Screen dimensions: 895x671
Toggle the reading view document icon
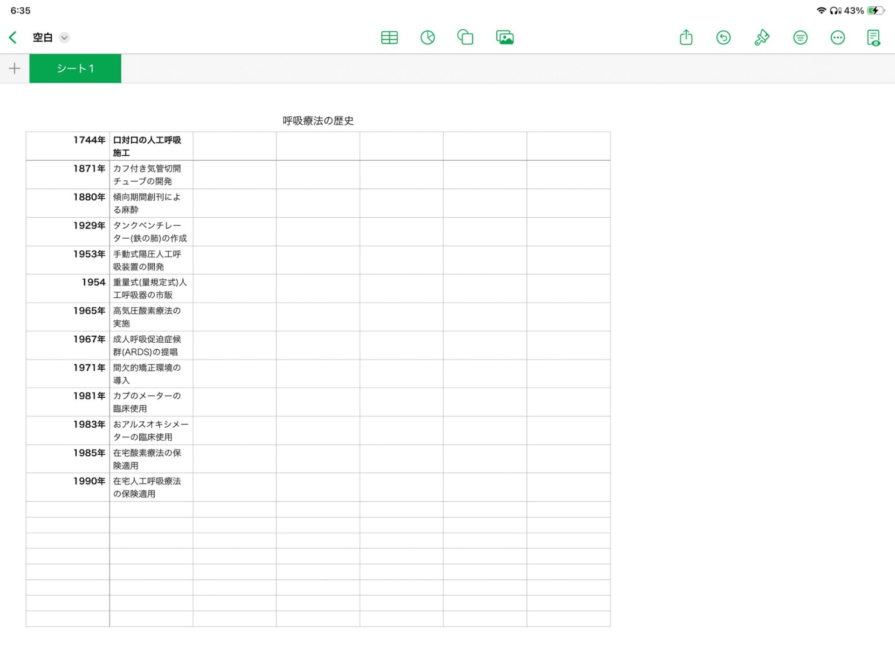[873, 37]
